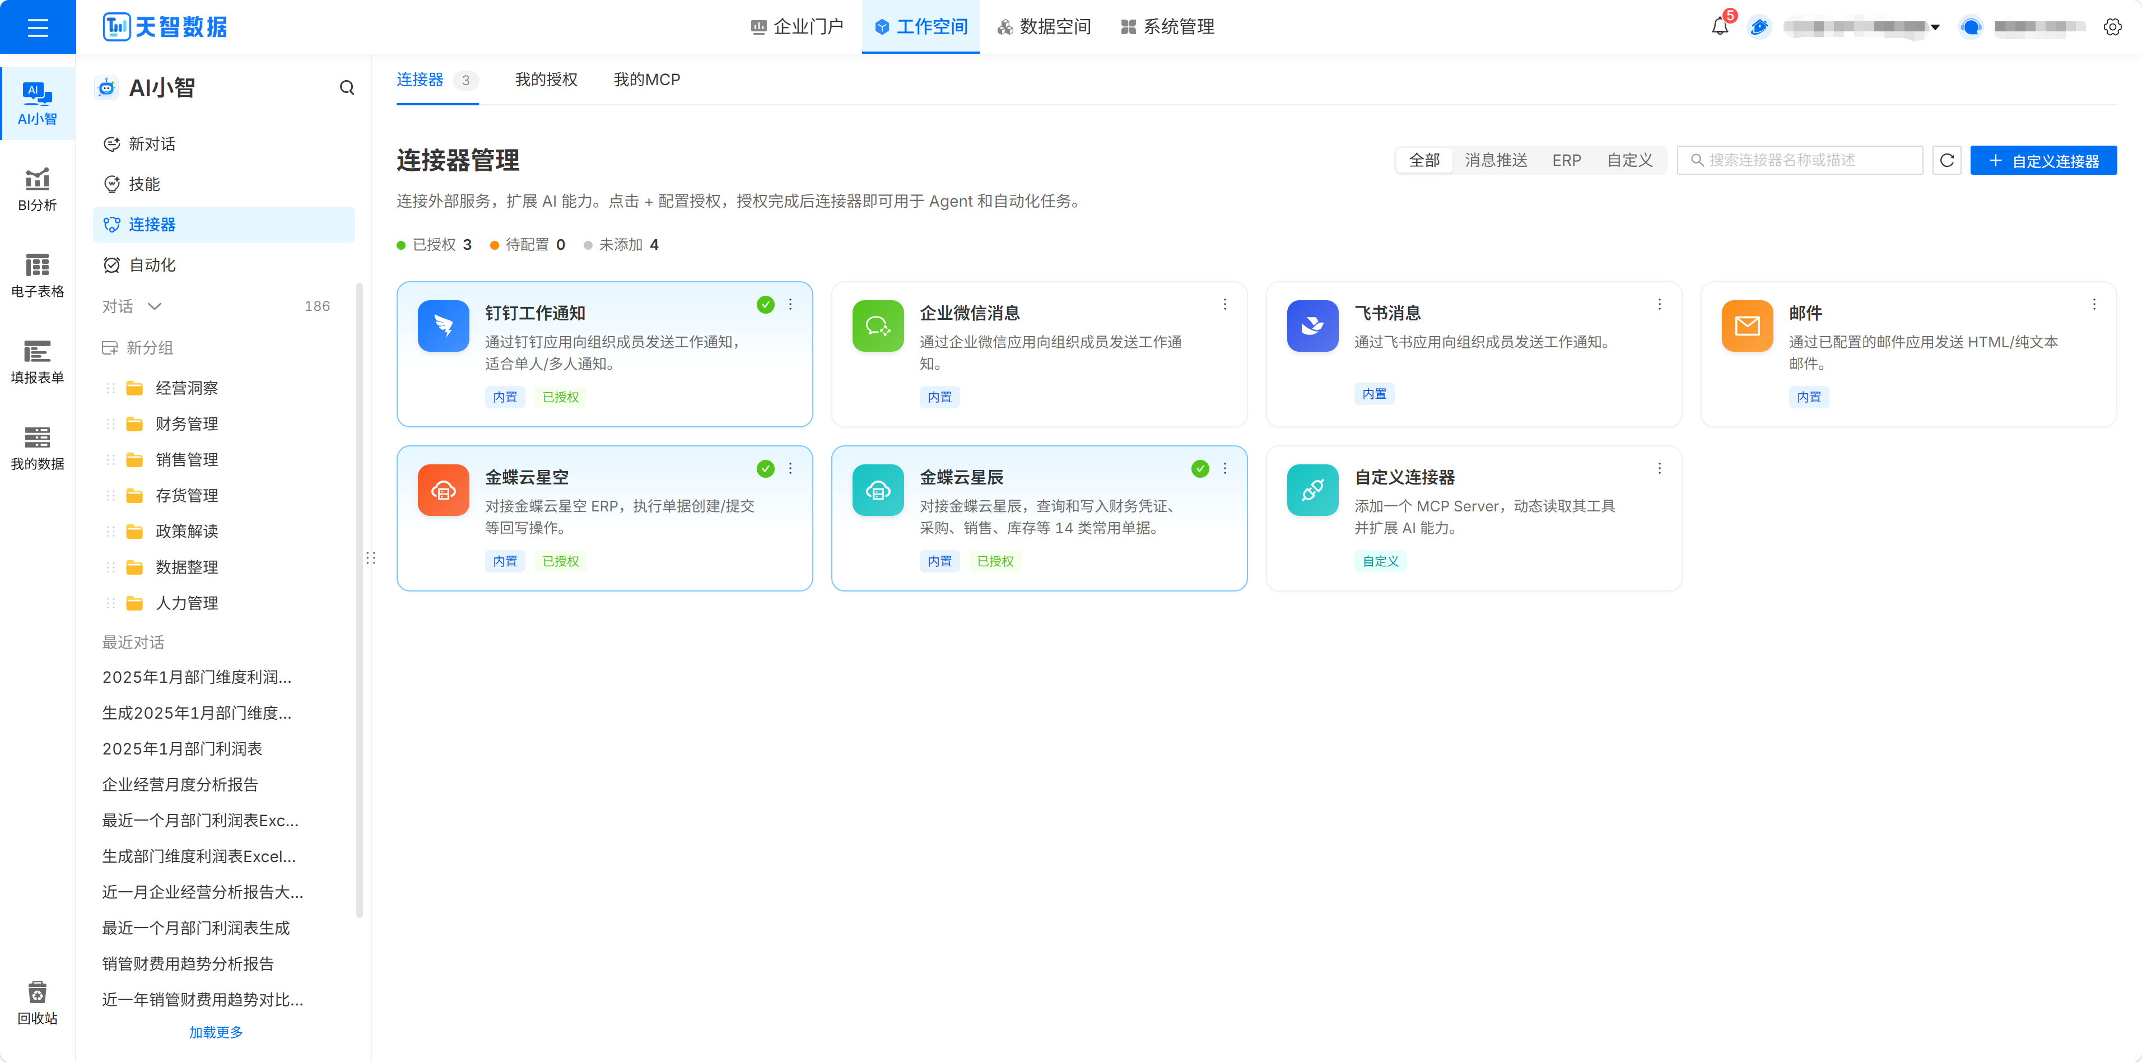Viewport: 2142px width, 1062px height.
Task: Click the refresh connectors icon
Action: 1947,160
